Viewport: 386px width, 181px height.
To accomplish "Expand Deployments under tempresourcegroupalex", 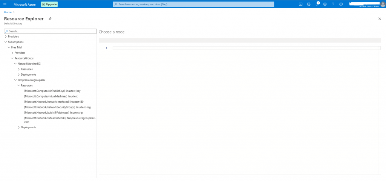I will (19, 128).
